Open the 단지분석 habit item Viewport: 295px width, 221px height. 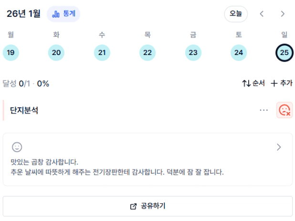(x=24, y=110)
